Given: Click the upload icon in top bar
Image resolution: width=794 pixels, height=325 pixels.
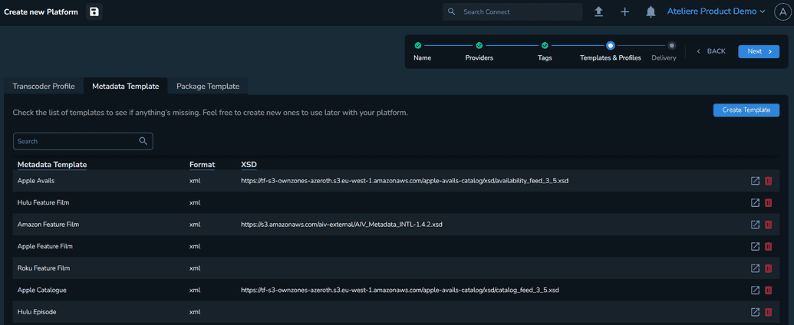Looking at the screenshot, I should coord(598,11).
